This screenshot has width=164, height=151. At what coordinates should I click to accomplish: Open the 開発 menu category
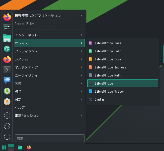[49, 83]
